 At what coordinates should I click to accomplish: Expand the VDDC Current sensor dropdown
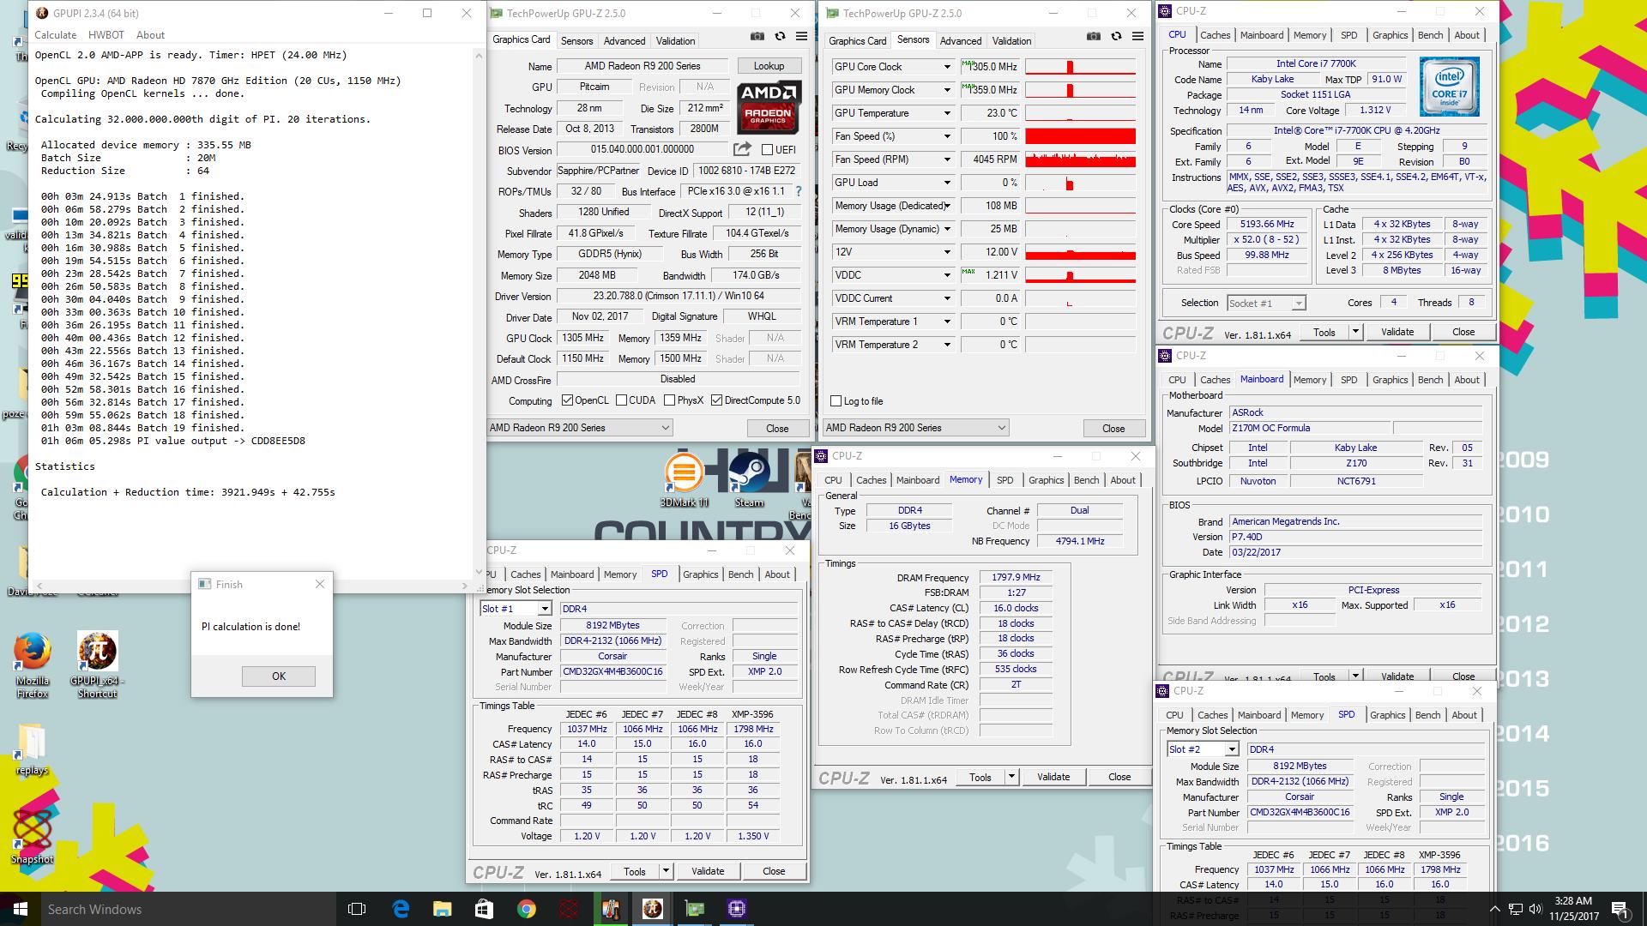tap(947, 298)
